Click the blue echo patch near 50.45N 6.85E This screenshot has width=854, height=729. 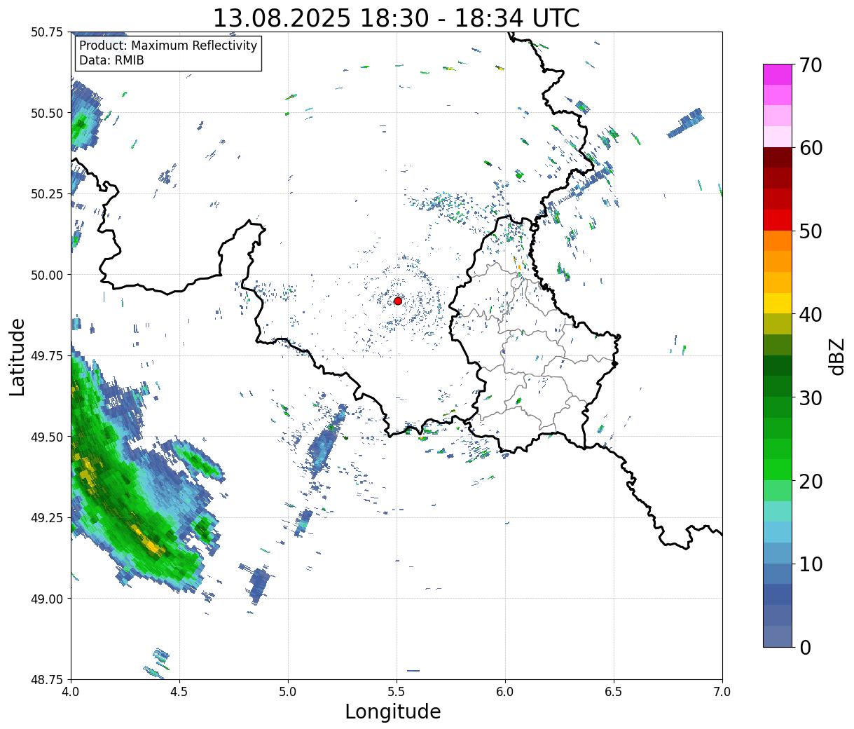[684, 123]
